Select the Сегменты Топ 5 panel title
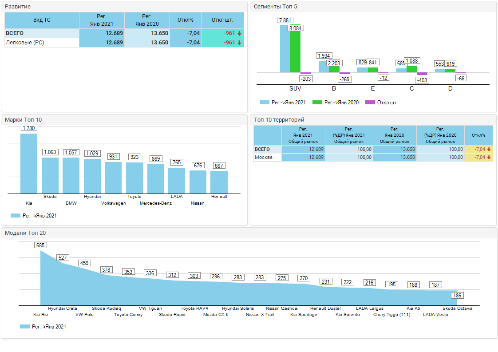 (x=275, y=7)
